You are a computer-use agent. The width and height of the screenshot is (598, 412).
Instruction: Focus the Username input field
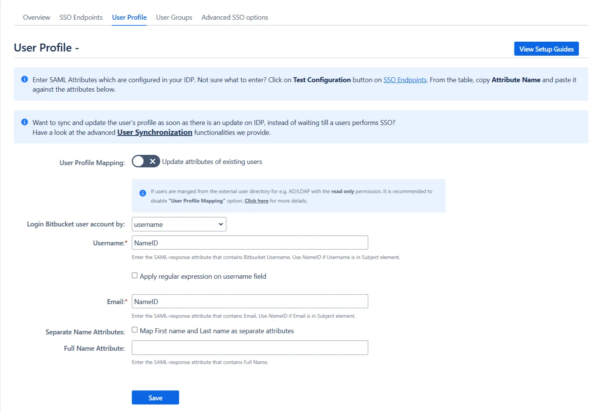250,243
